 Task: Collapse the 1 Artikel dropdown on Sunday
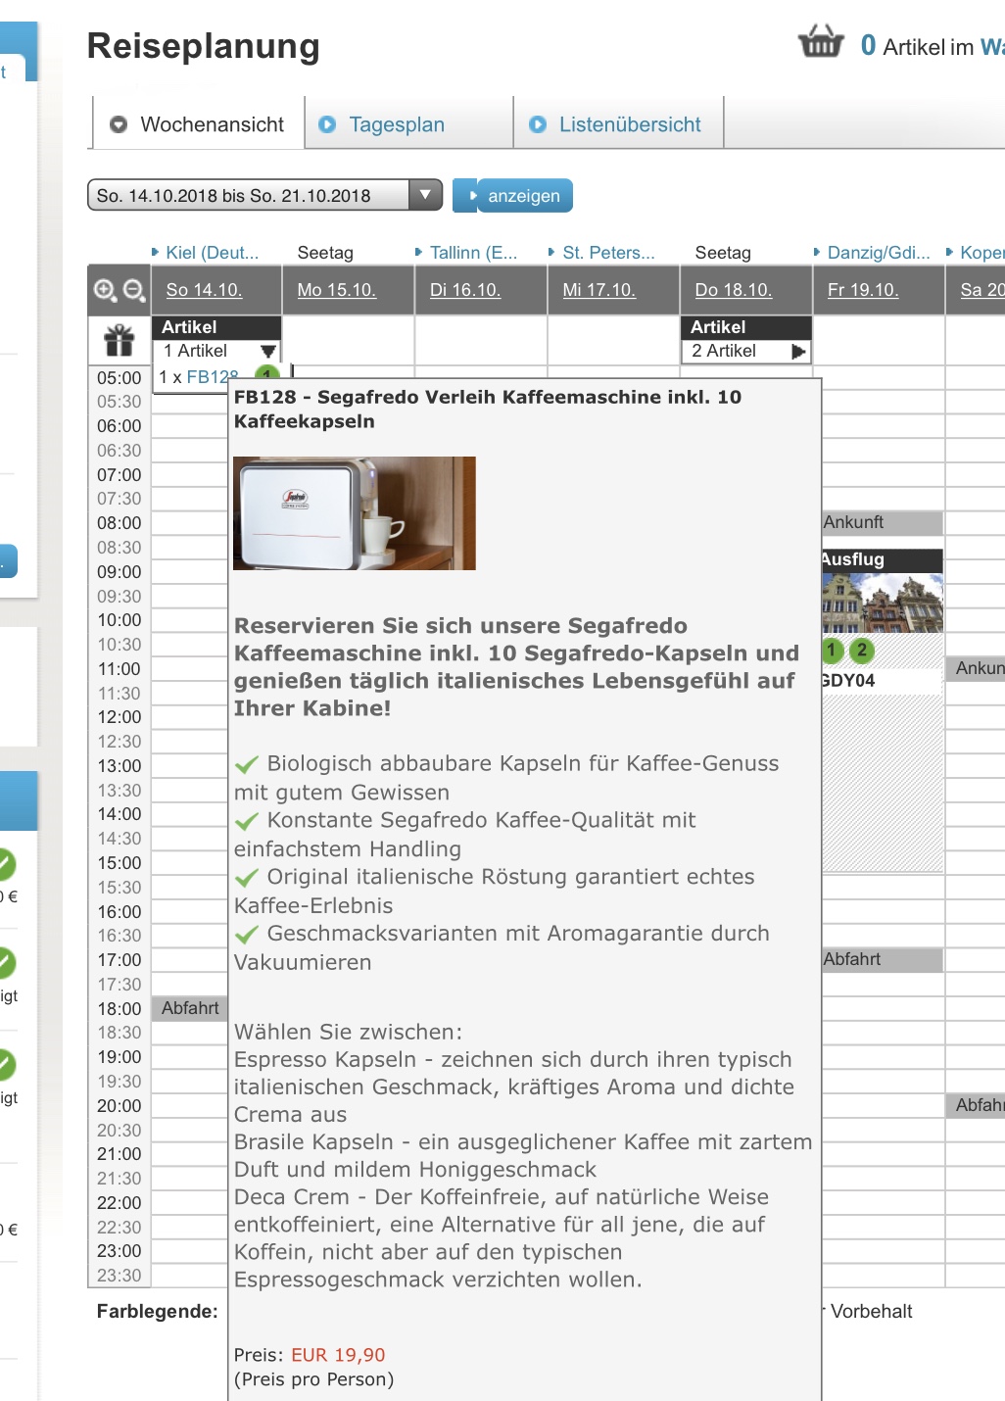point(267,351)
